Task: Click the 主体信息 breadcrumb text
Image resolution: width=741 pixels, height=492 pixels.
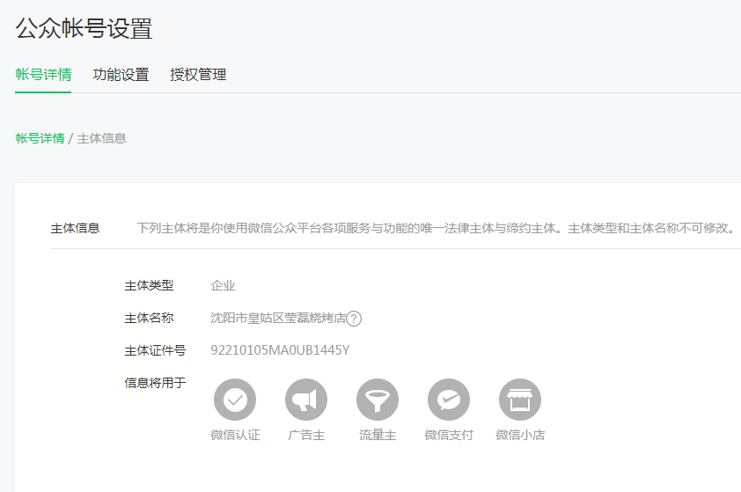Action: (101, 138)
